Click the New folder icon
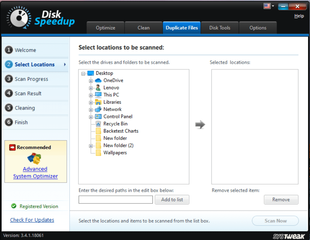 point(98,138)
